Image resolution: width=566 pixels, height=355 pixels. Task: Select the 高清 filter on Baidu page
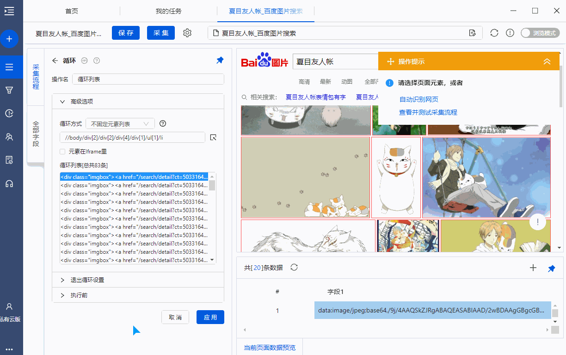point(304,82)
